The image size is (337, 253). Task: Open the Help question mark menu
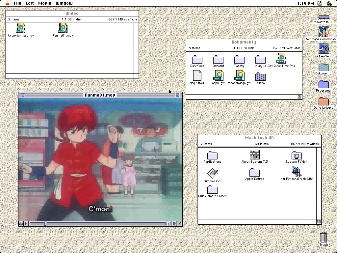(x=320, y=3)
